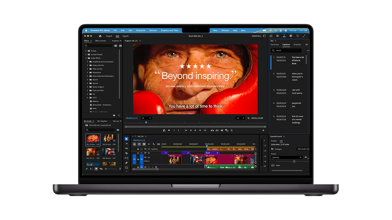392x220 pixels.
Task: Hide the Captions track with its eye toggle
Action: 148,149
